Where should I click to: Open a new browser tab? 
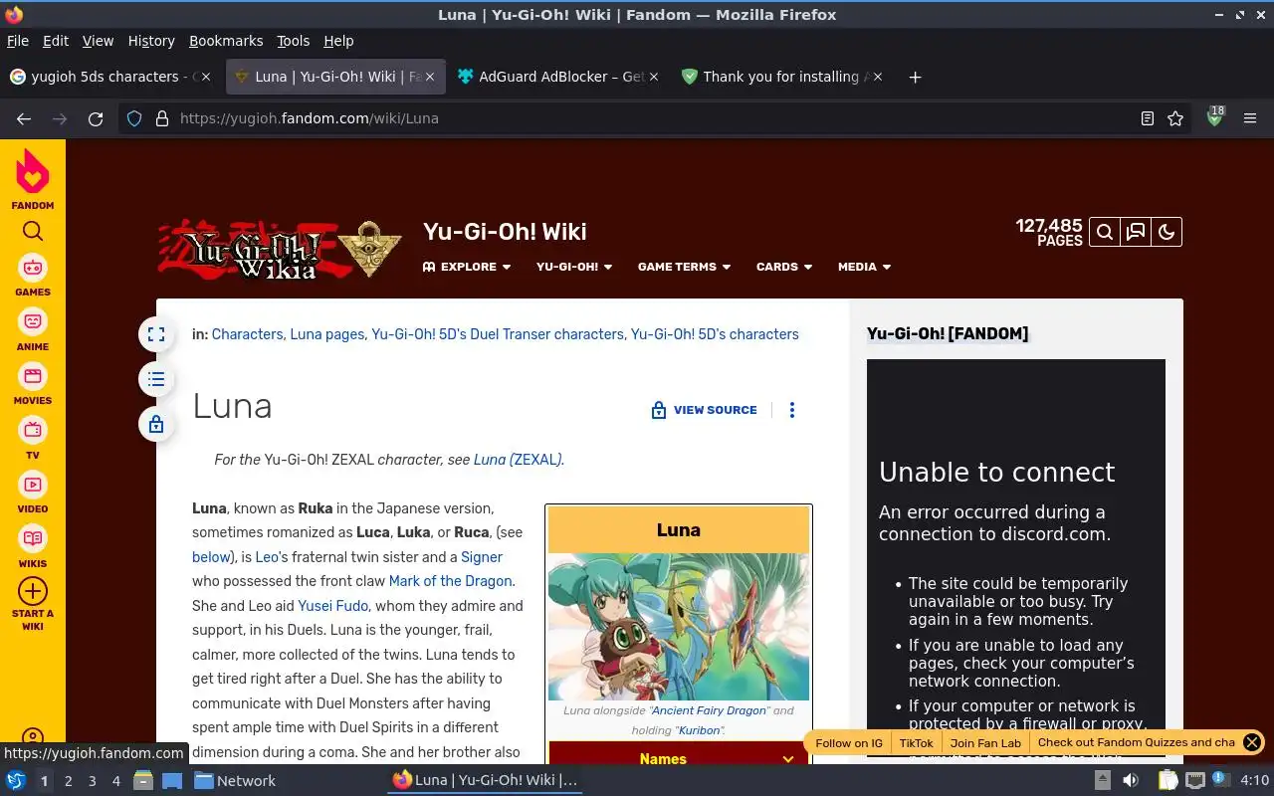pyautogui.click(x=915, y=77)
